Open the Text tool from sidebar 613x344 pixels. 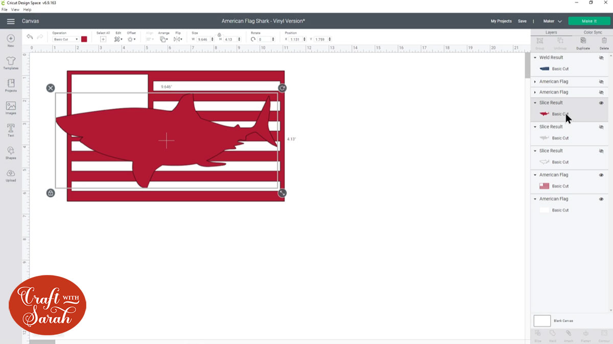click(10, 129)
